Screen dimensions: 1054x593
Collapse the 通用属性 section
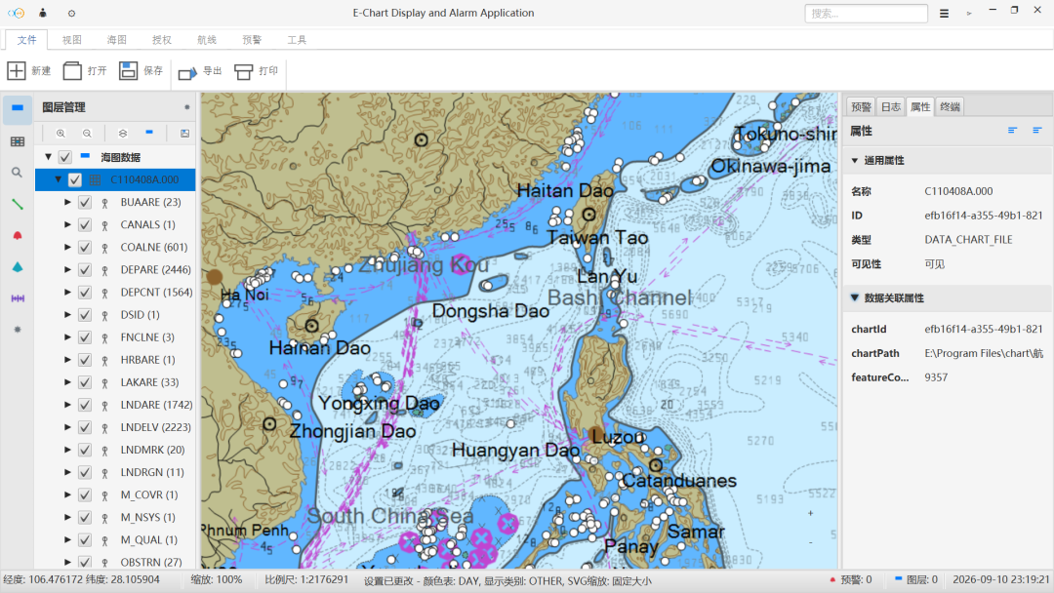(x=855, y=161)
